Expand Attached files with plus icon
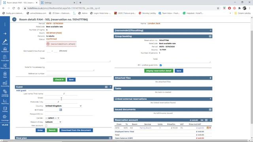Viewport: 253px width, 142px height. click(210, 78)
